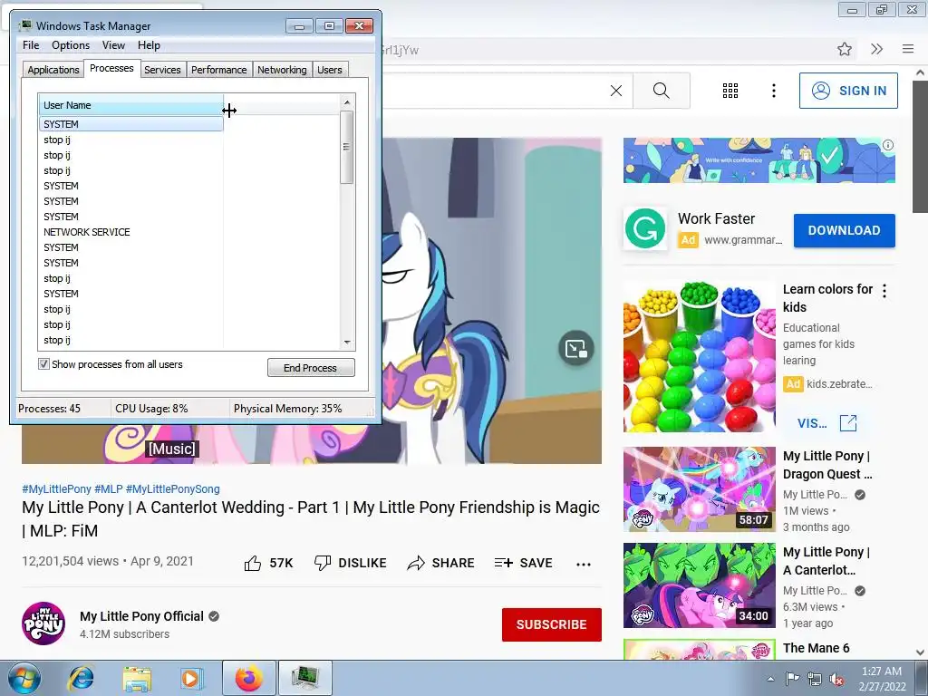928x696 pixels.
Task: Open the Windows Start menu
Action: (x=24, y=678)
